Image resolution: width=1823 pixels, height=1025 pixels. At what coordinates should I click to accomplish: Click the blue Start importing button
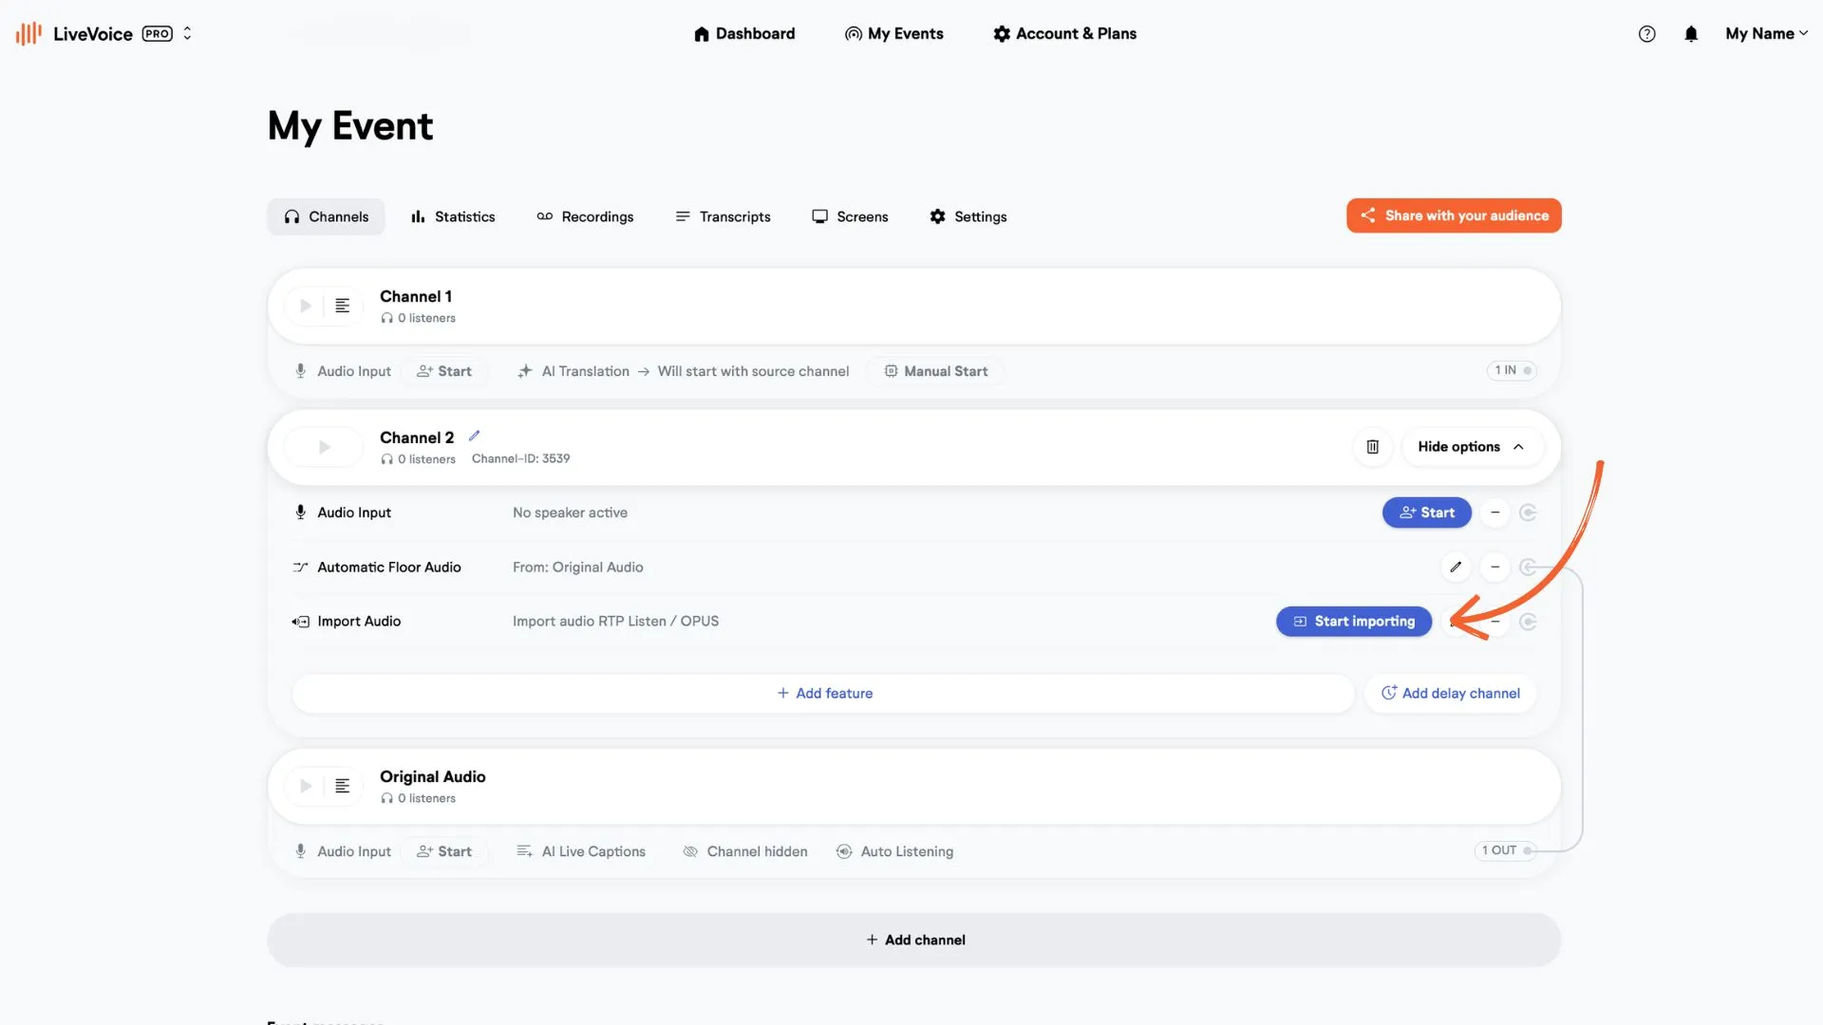pos(1354,622)
